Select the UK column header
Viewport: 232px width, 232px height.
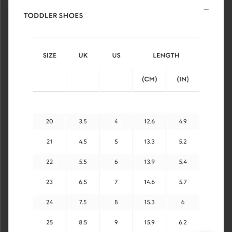pos(83,56)
